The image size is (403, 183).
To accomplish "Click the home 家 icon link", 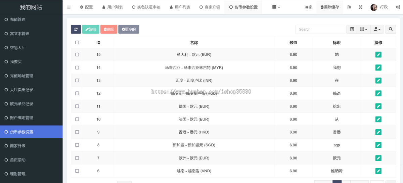I will coord(308,7).
